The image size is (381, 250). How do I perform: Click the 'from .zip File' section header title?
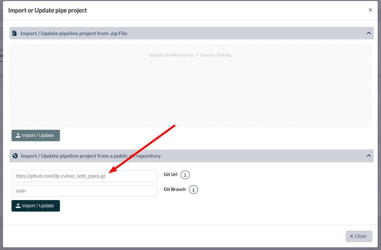(74, 33)
